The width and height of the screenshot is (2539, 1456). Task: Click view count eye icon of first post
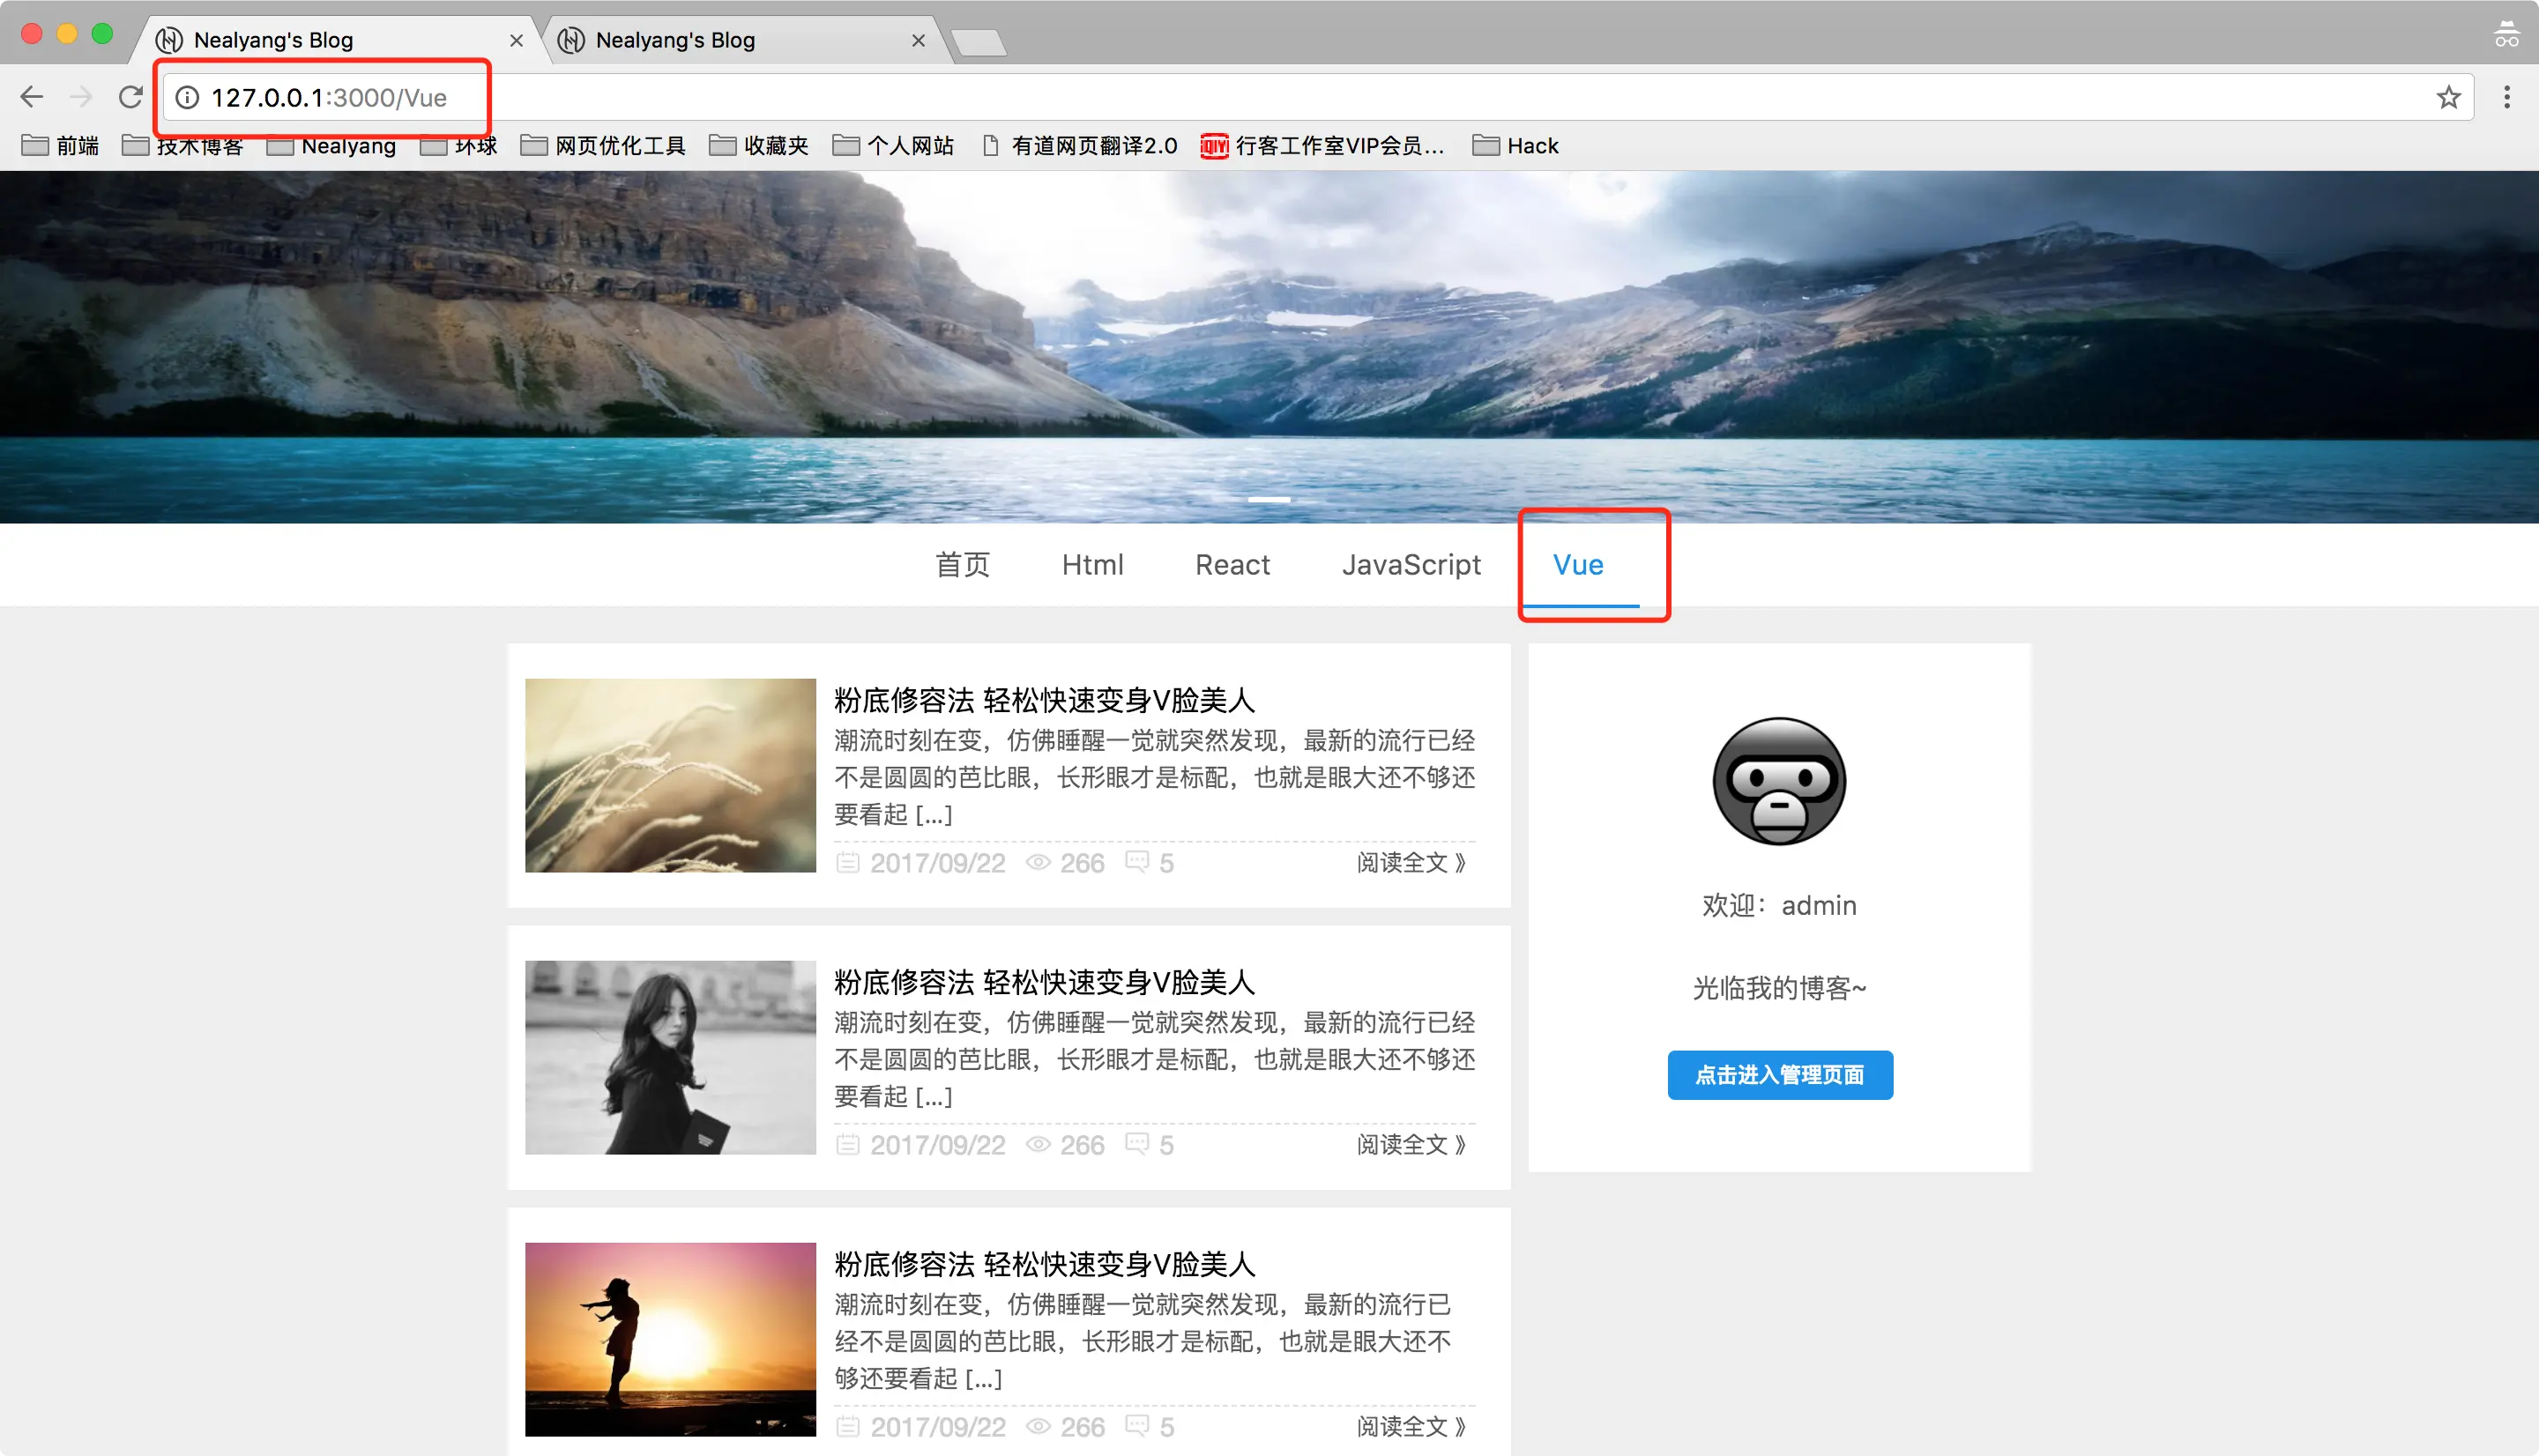click(1038, 862)
